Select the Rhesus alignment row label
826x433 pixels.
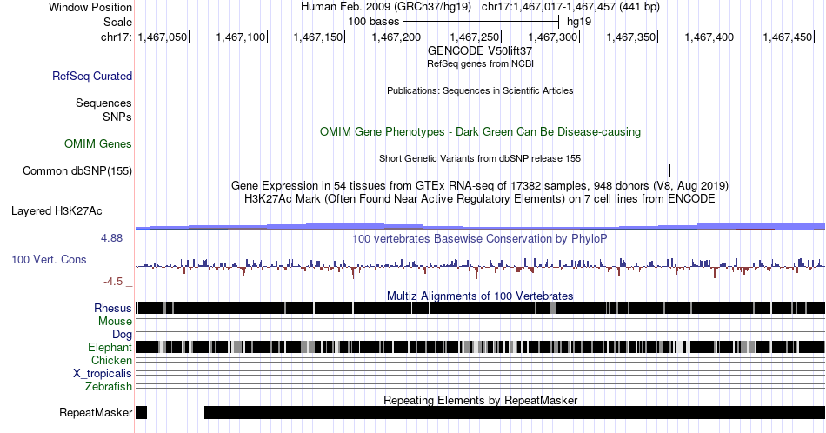point(113,308)
